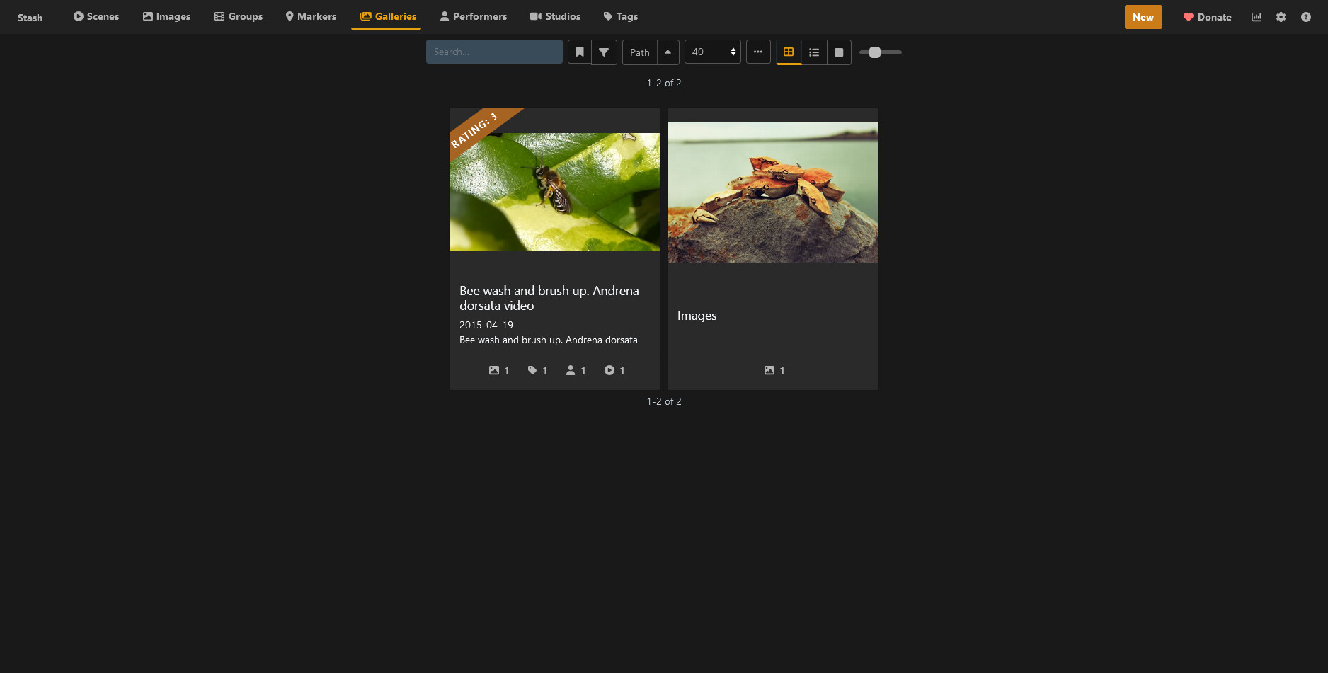
Task: Click the Donate heart link
Action: tap(1208, 17)
